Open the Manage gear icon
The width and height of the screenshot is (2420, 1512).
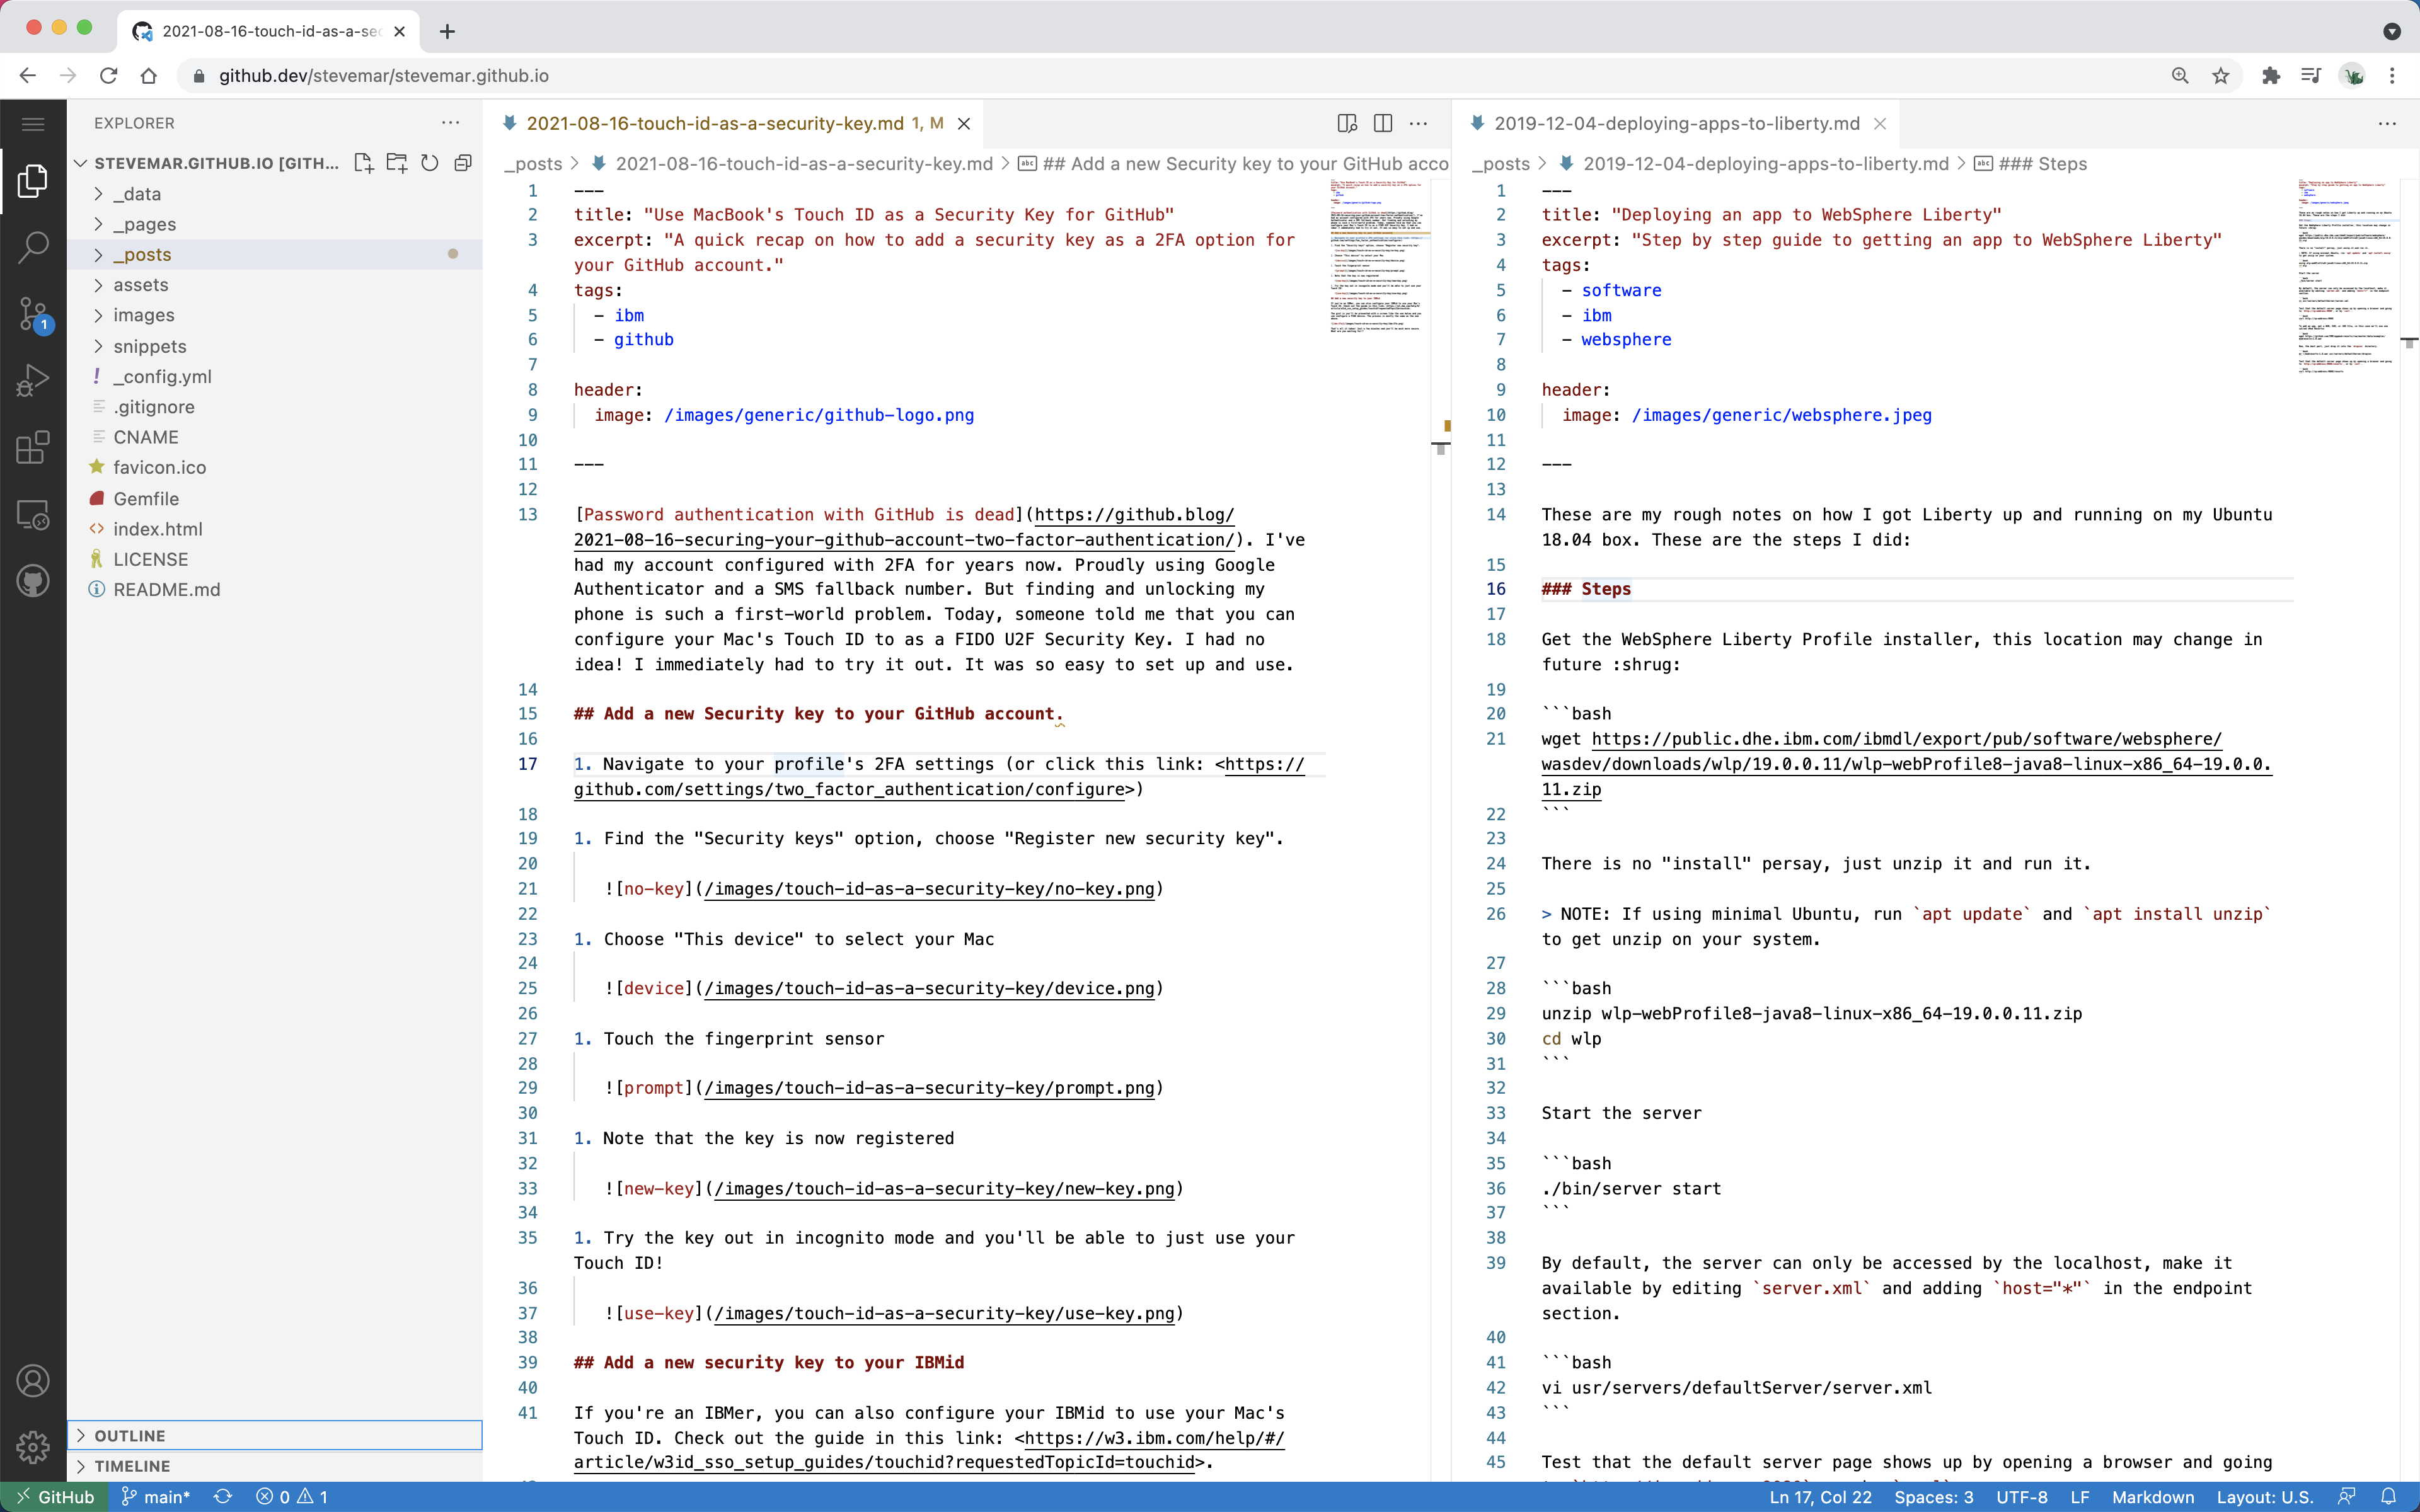click(x=33, y=1447)
